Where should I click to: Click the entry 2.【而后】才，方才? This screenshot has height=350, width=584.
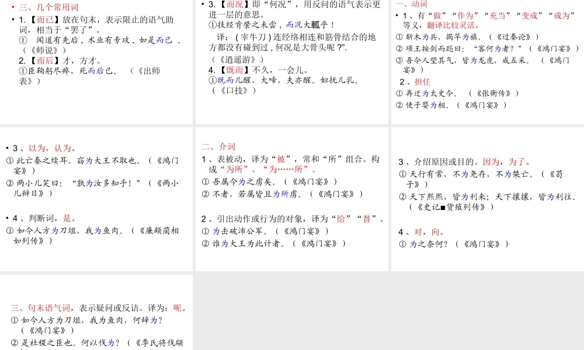point(60,61)
